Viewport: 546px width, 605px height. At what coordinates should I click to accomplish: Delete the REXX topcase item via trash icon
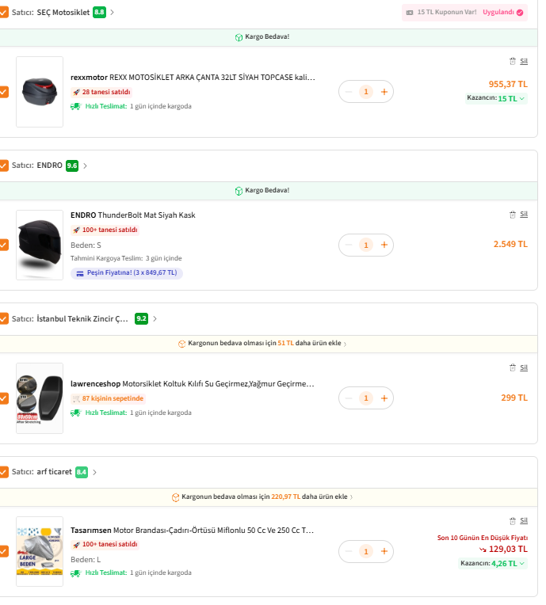[x=513, y=61]
